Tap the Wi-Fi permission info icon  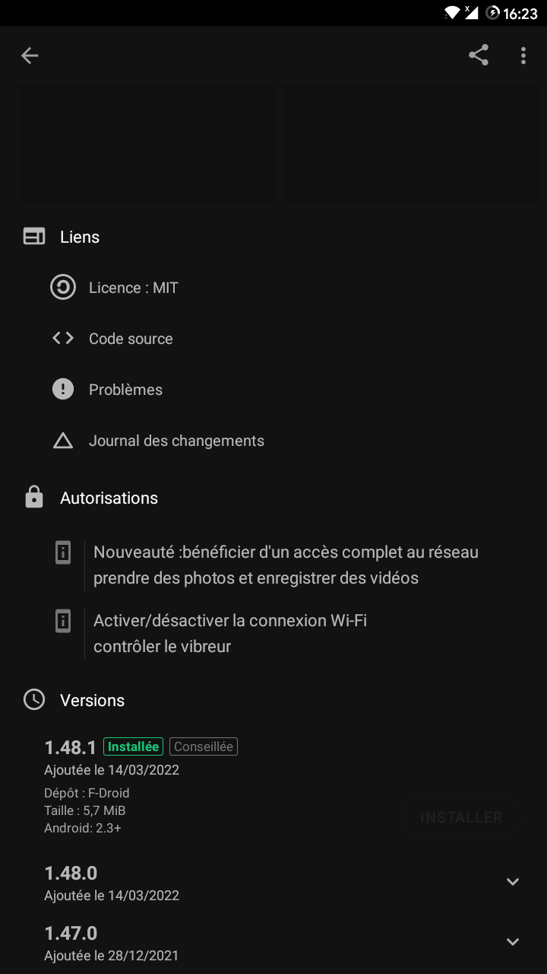tap(63, 621)
